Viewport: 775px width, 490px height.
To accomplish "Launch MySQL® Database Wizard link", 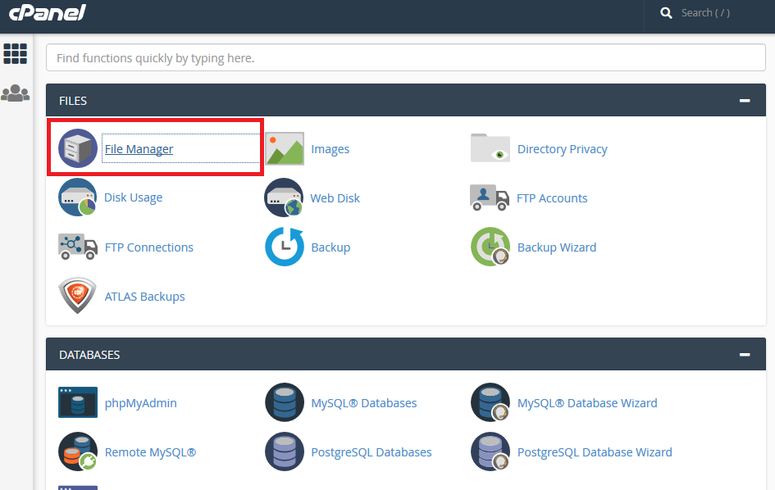I will (x=587, y=403).
